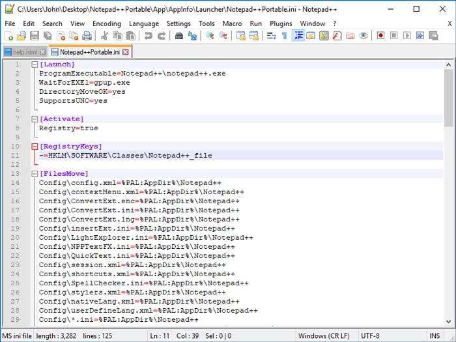
Task: Click the Close All documents icon
Action: [74, 36]
